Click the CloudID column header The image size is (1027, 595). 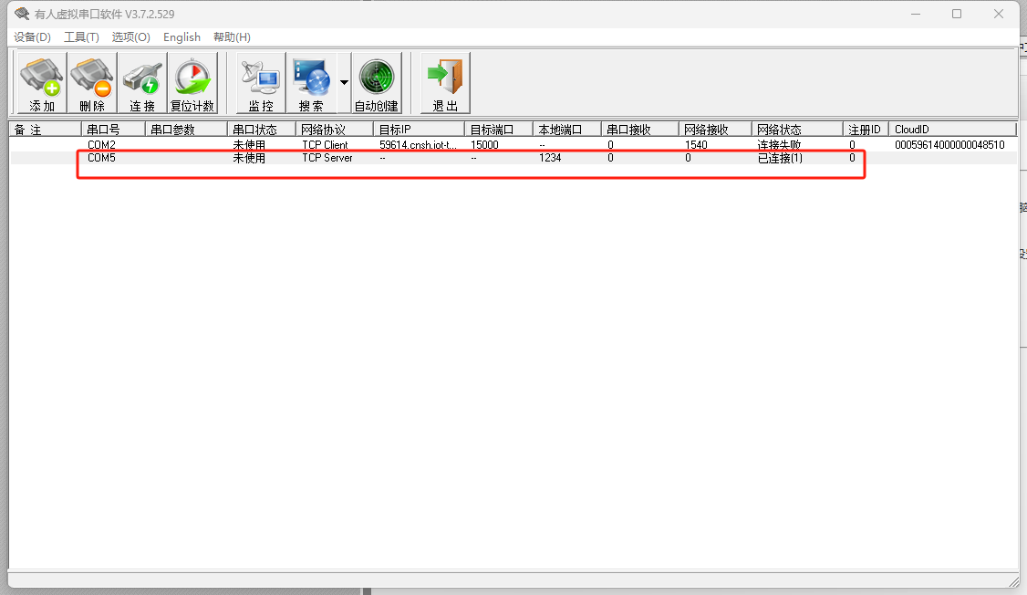point(952,130)
